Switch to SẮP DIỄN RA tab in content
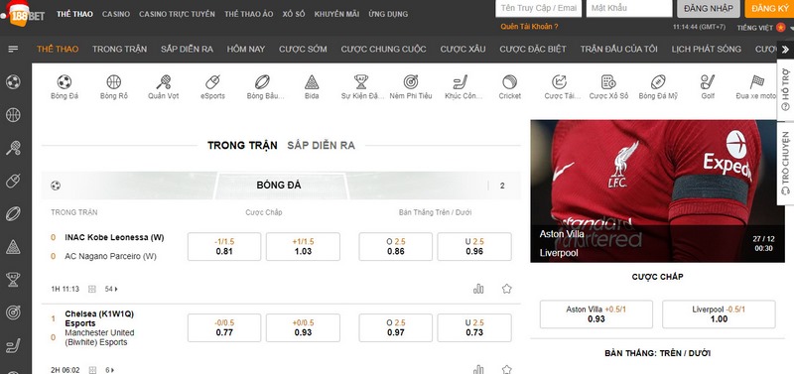Image resolution: width=794 pixels, height=374 pixels. [x=321, y=146]
